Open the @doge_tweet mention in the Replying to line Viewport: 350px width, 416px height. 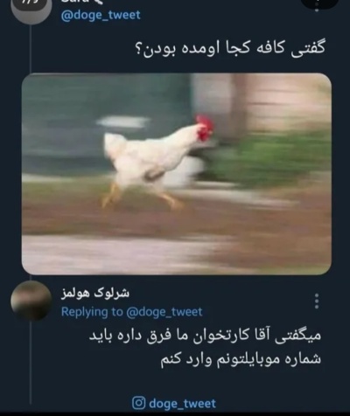point(164,312)
